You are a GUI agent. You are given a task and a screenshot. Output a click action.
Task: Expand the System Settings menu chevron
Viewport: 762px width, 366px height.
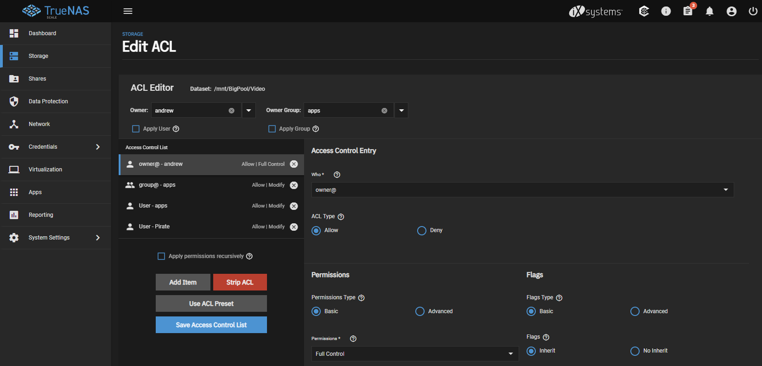(98, 238)
